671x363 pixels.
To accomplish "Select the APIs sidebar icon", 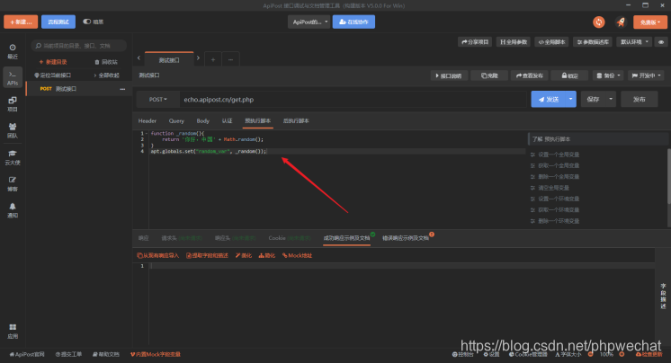I will pos(13,78).
